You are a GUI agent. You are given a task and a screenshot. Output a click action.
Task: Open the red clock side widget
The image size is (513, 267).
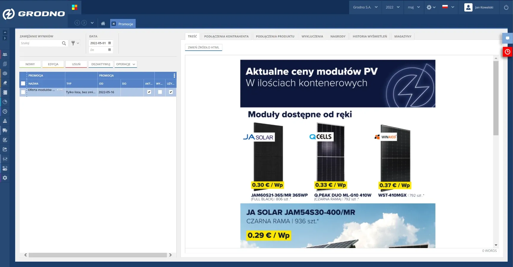507,52
